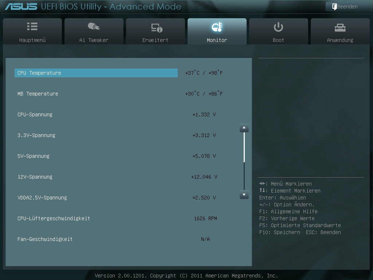Open the Hauptmenü tab
The image size is (373, 280).
pos(32,31)
